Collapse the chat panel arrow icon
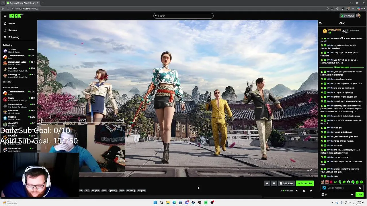 [321, 23]
